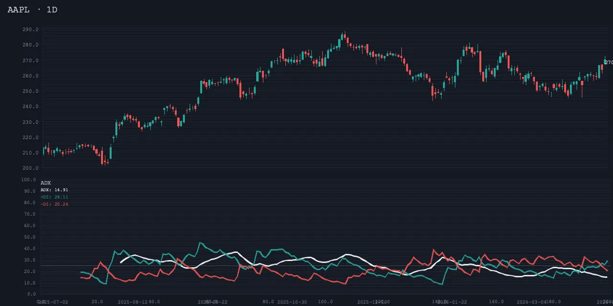
Task: Click the last price tag on right edge
Action: [608, 63]
